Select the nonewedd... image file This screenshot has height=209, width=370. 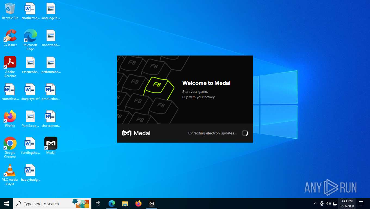tap(51, 38)
